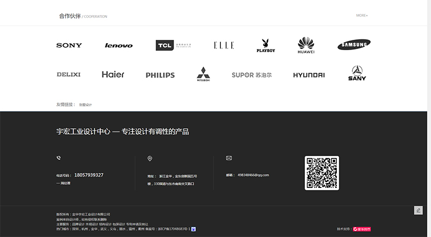The height and width of the screenshot is (237, 431).
Task: Click the Mitsubishi diamond logo
Action: [x=204, y=74]
